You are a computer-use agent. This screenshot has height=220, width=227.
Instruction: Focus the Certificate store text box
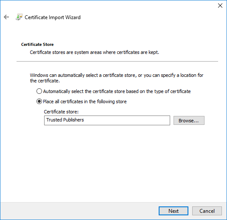107,120
